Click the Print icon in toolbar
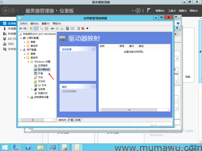The image size is (202, 151). [x=52, y=29]
